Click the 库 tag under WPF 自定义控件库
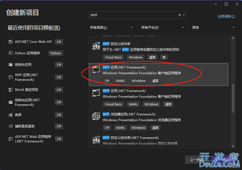The height and width of the screenshot is (170, 242). 164,57
